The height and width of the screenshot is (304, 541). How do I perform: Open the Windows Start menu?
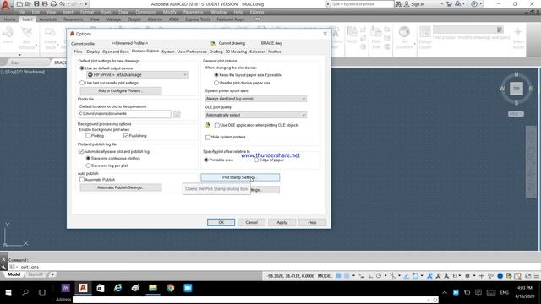click(x=8, y=292)
